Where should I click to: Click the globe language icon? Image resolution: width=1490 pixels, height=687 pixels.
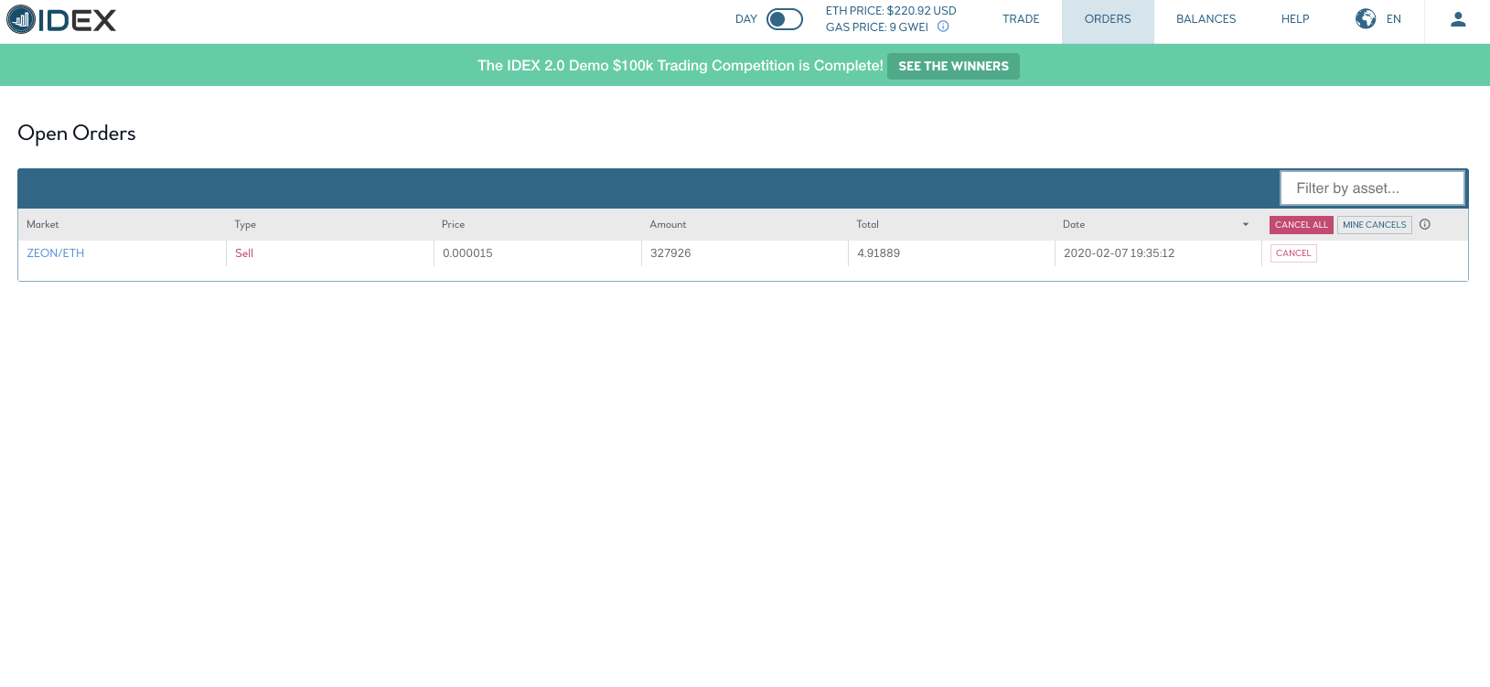pyautogui.click(x=1366, y=18)
